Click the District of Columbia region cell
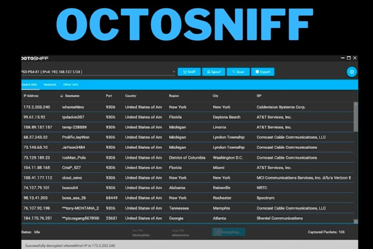 coord(187,157)
